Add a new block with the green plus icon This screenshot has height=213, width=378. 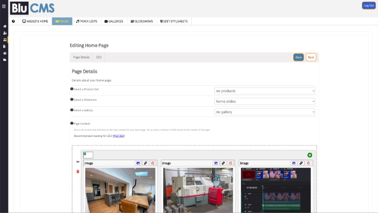(x=310, y=155)
